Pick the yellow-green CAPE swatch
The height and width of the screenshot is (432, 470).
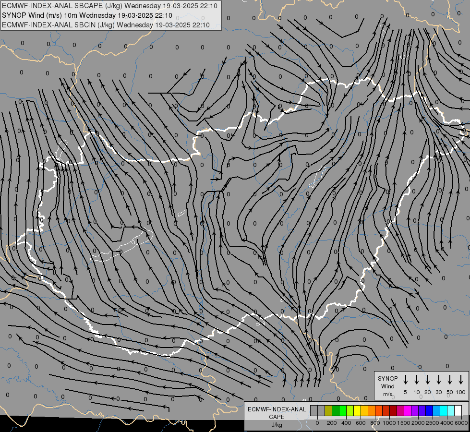click(350, 410)
